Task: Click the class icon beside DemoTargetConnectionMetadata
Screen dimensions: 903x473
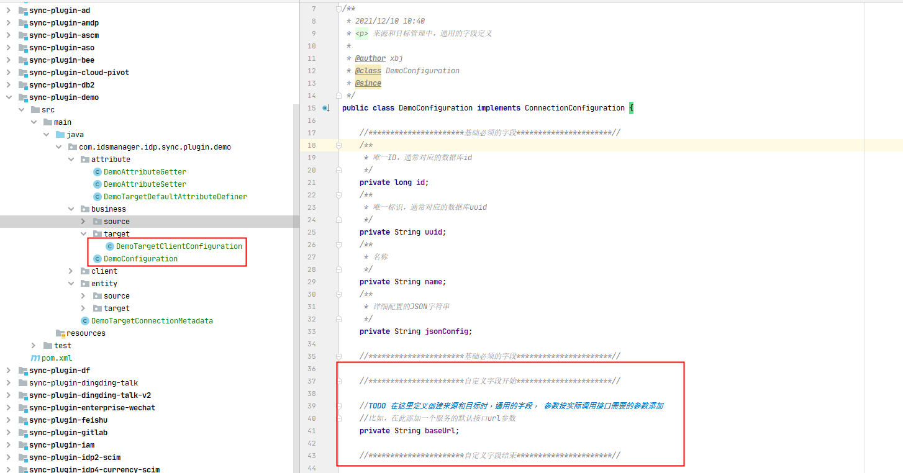Action: 85,321
